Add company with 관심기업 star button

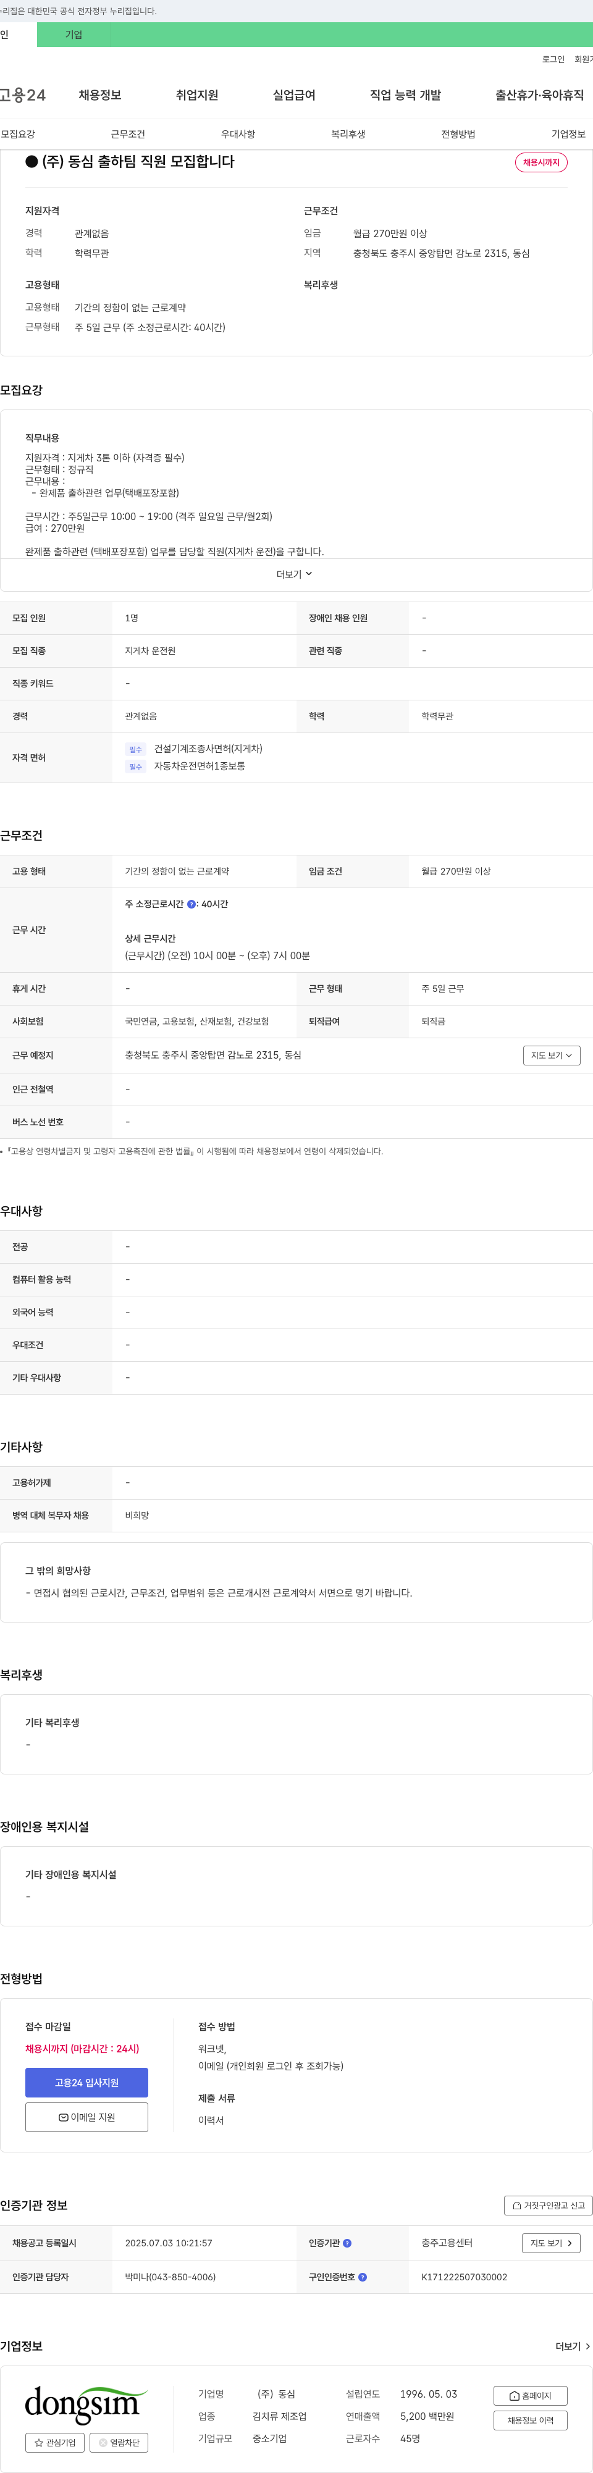click(55, 2442)
